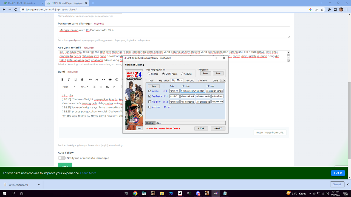The image size is (351, 197).
Task: Switch to the Key : Umum tab
Action: 164,80
